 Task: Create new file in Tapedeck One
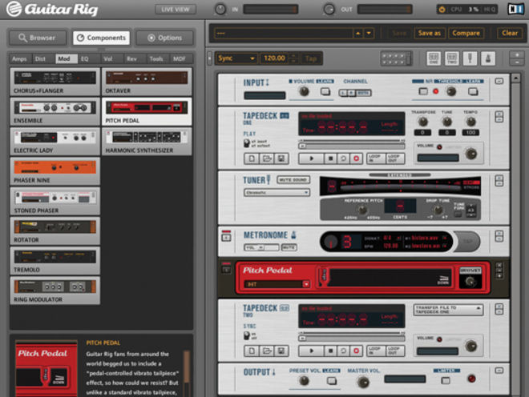click(252, 158)
